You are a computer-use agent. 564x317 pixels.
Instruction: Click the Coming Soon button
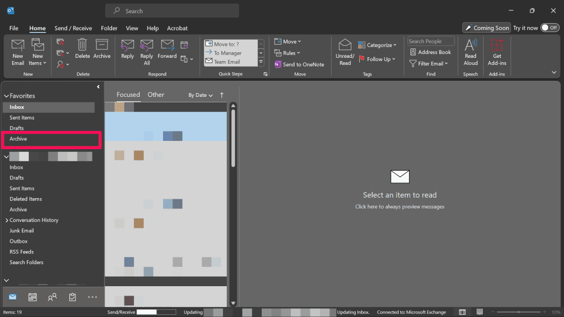coord(486,28)
